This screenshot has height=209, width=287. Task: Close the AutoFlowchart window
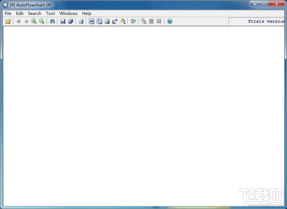pos(277,3)
